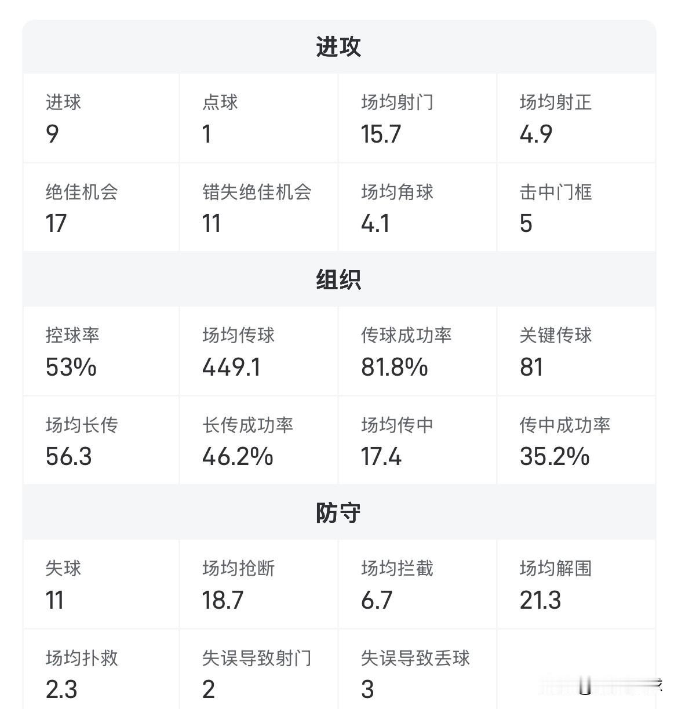Select the 进球 stat cell
This screenshot has width=678, height=709.
pyautogui.click(x=101, y=118)
